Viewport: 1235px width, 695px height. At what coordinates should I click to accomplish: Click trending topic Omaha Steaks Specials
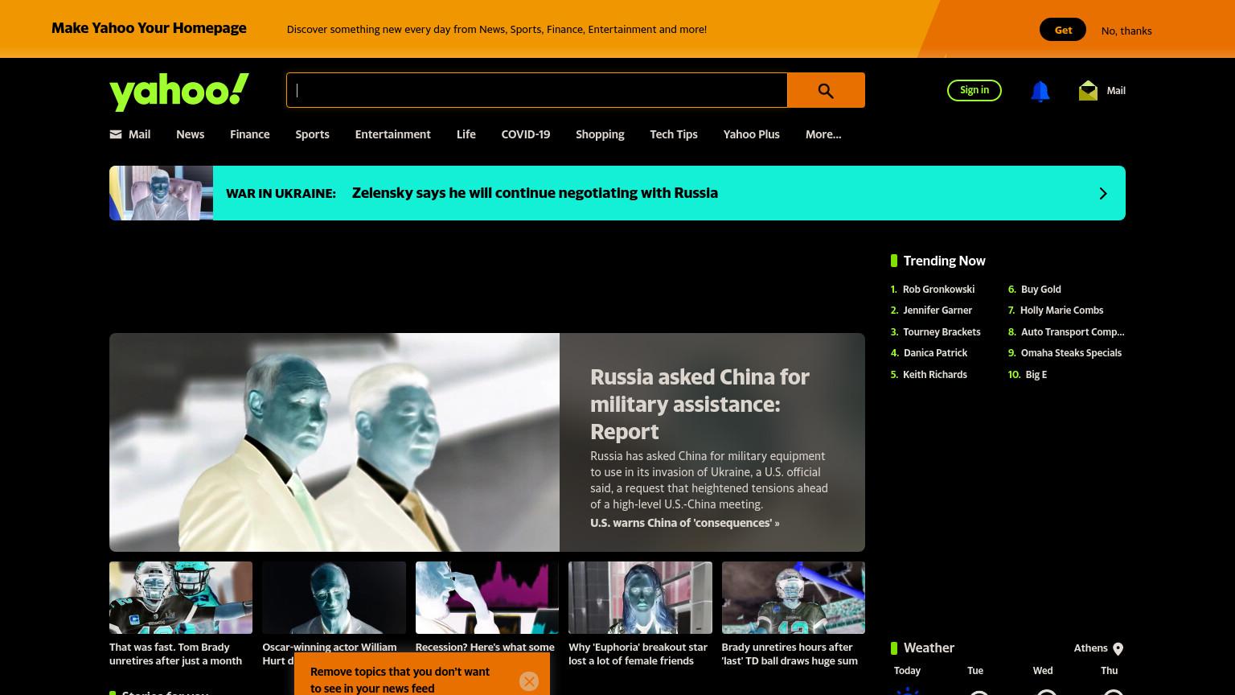point(1071,353)
